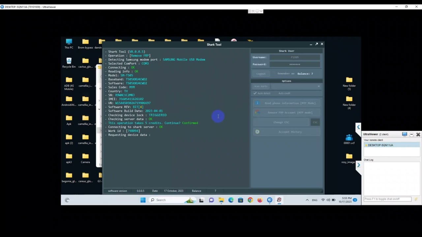Collapse the chat log with lower arrow
The width and height of the screenshot is (422, 237).
pos(358,165)
